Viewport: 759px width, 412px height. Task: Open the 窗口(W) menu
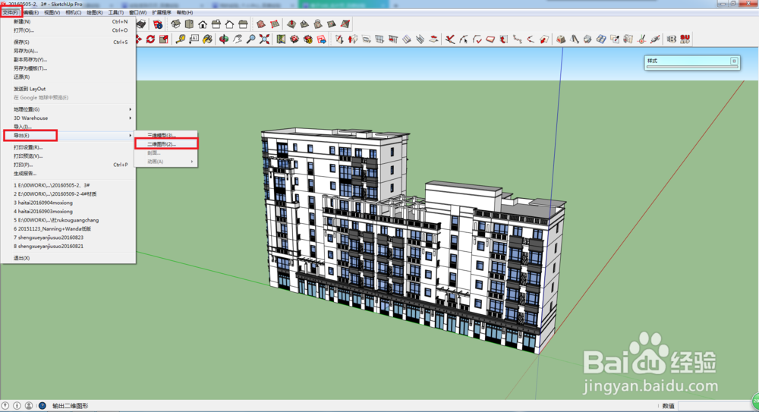tap(137, 13)
